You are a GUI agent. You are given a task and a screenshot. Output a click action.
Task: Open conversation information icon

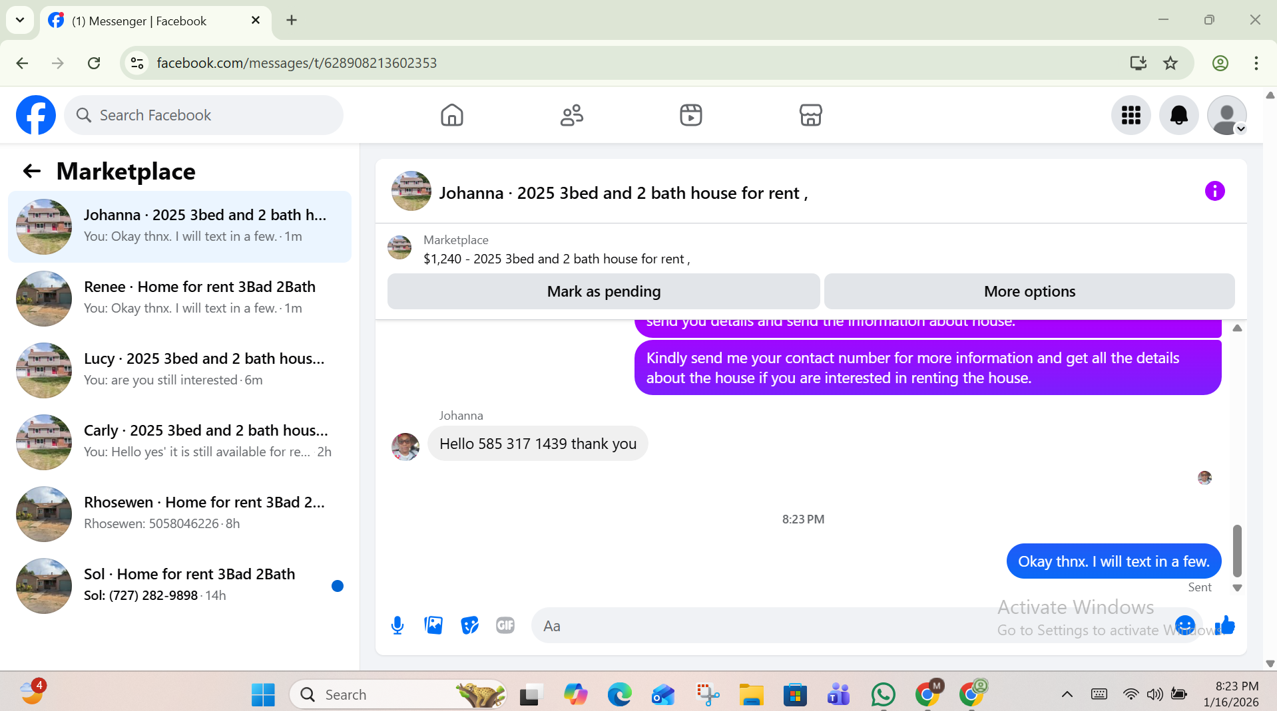[x=1214, y=192]
